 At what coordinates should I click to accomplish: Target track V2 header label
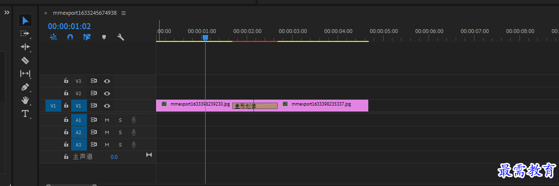point(79,93)
